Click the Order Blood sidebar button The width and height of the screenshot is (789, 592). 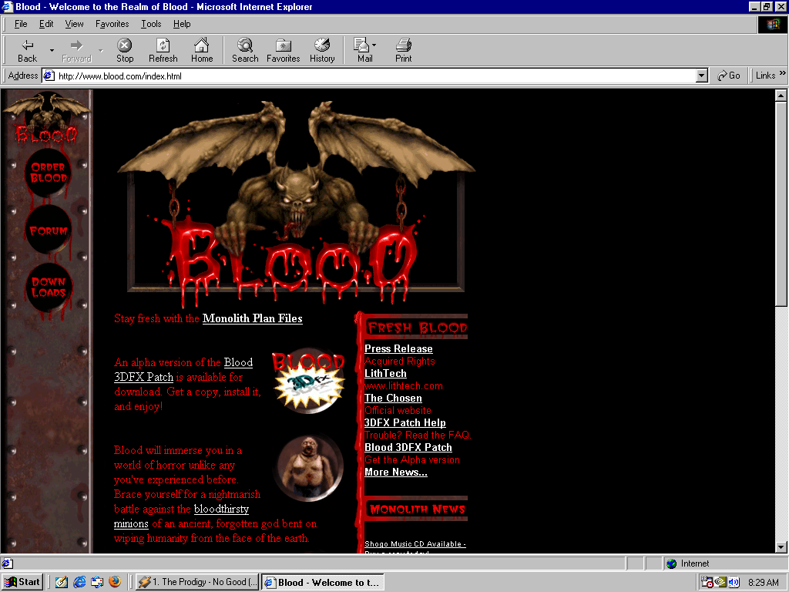[48, 173]
